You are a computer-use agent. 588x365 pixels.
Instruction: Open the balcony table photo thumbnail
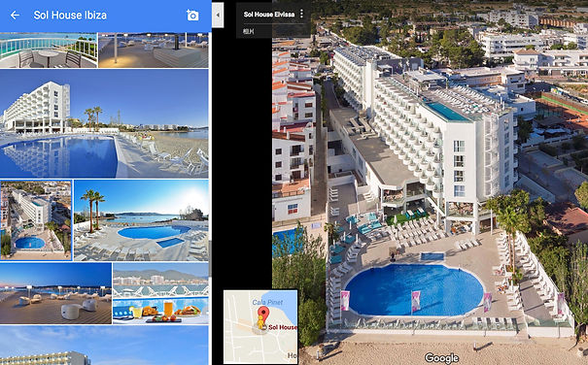[x=49, y=50]
